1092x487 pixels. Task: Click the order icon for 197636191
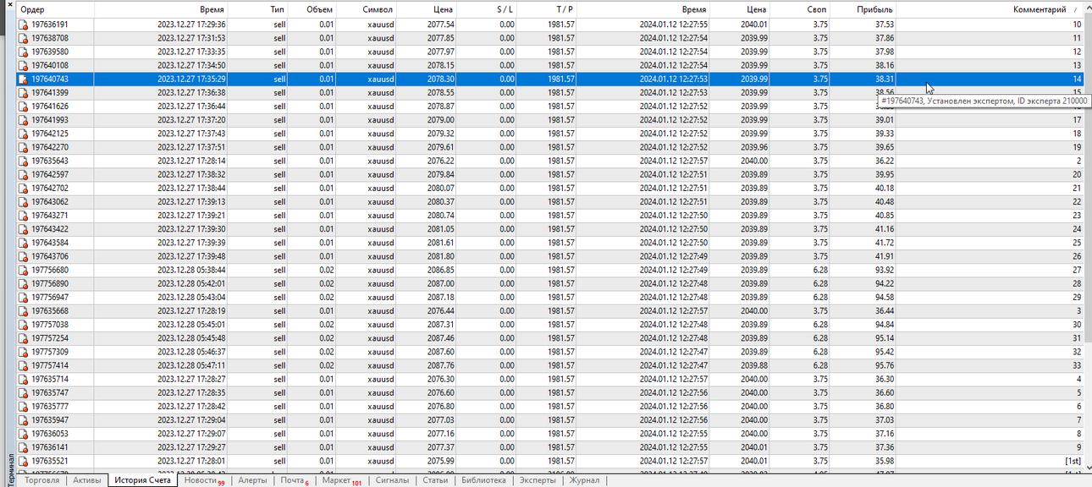pyautogui.click(x=24, y=25)
